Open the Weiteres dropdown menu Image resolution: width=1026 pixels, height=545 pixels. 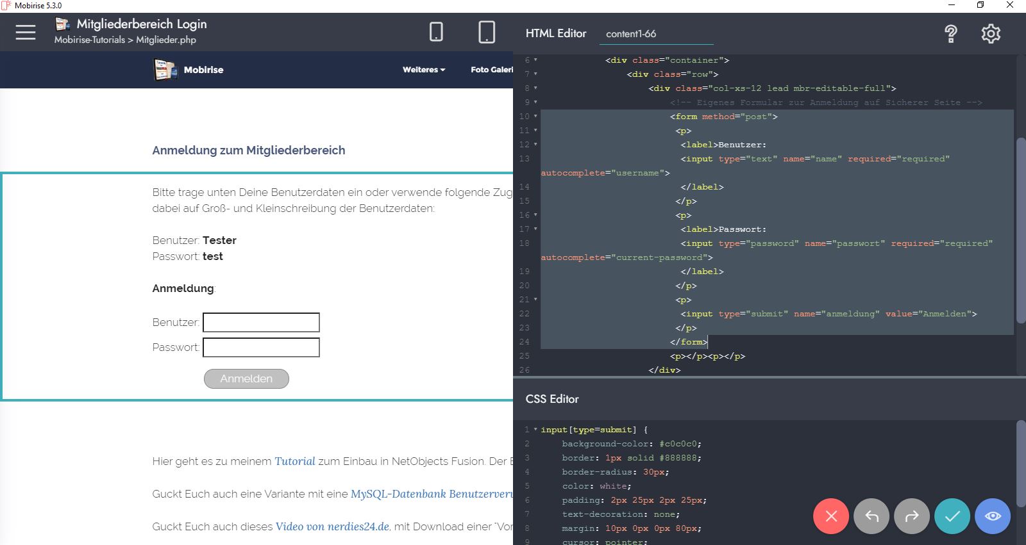423,70
